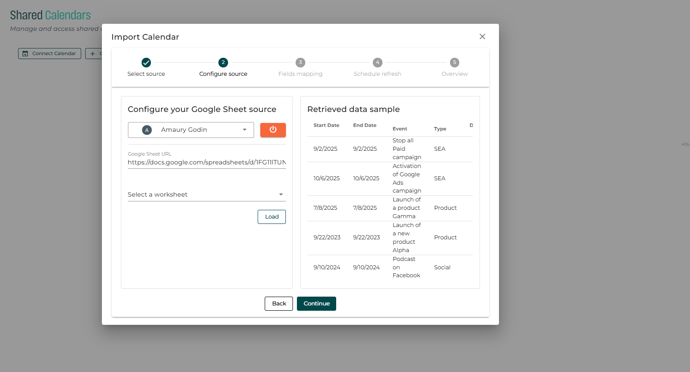Image resolution: width=690 pixels, height=372 pixels.
Task: Click the calendar icon on Connect Calendar
Action: pos(25,54)
